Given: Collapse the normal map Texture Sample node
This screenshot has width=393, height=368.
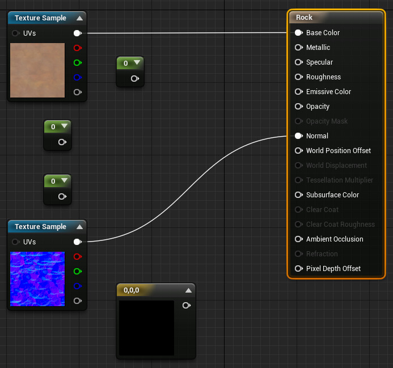Looking at the screenshot, I should [x=79, y=227].
